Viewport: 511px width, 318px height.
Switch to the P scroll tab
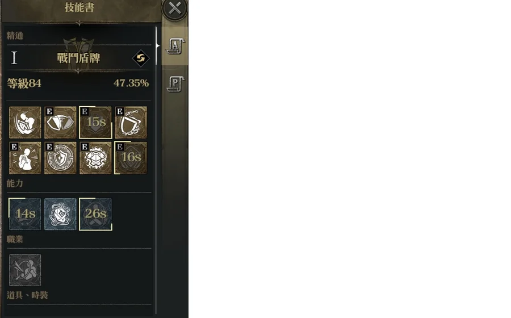[x=175, y=84]
